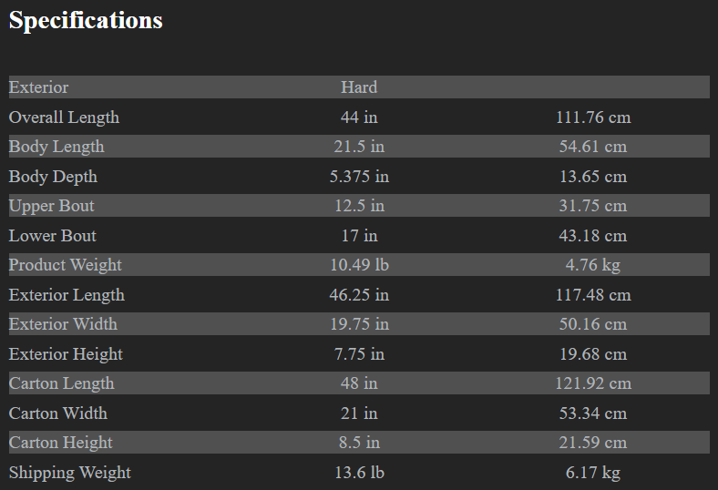Click the 7.75 in exterior height value

coord(359,354)
